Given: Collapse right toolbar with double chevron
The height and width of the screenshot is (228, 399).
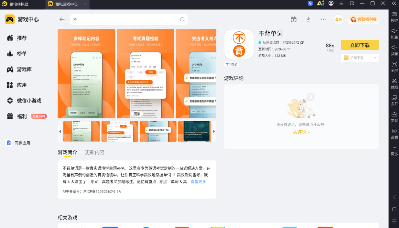Looking at the screenshot, I should (394, 3).
